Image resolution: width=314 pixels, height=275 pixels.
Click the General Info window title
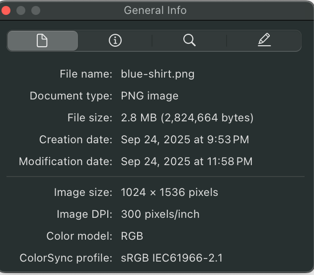(x=155, y=10)
